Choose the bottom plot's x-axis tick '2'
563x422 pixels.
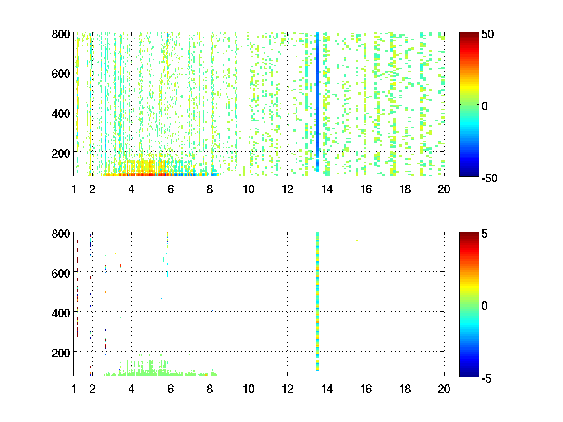(92, 389)
